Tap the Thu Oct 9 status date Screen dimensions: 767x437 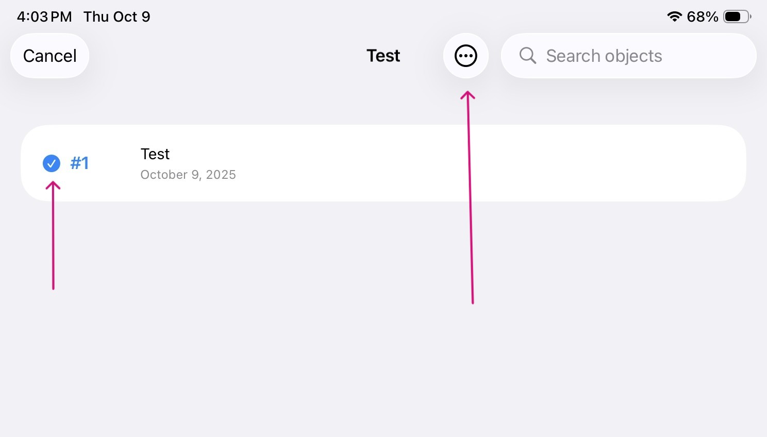116,16
